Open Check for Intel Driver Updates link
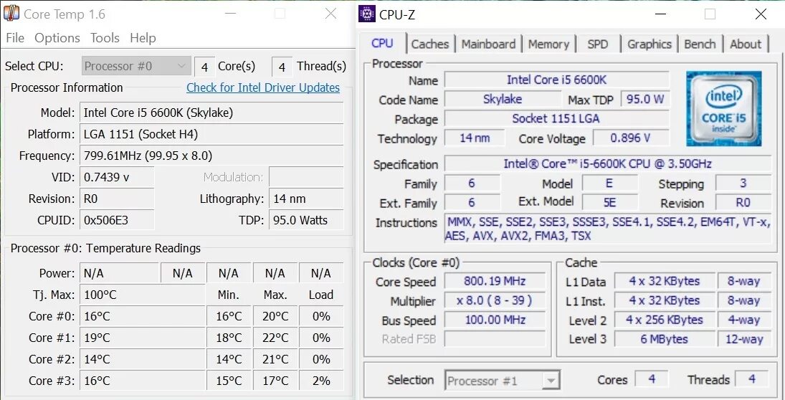The width and height of the screenshot is (785, 400). (x=263, y=87)
